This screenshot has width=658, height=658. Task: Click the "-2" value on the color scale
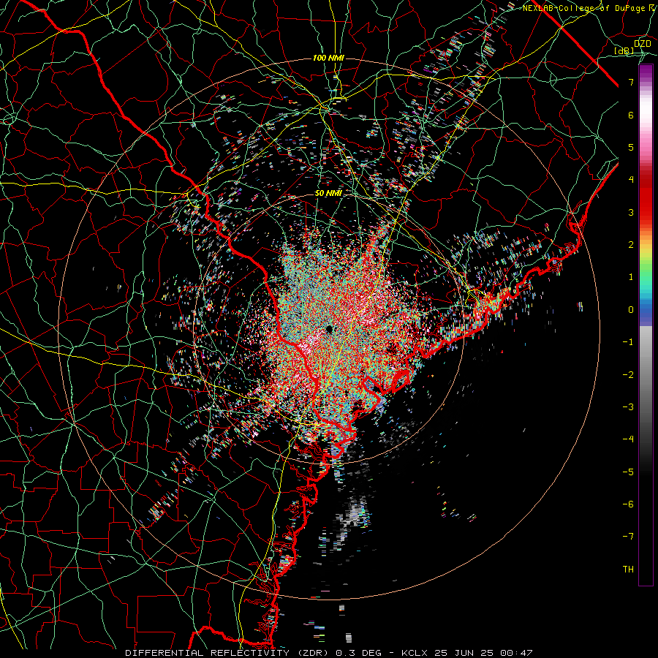point(628,375)
